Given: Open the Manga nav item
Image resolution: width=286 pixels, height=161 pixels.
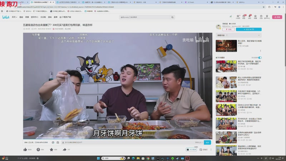Looking at the screenshot, I should point(50,17).
